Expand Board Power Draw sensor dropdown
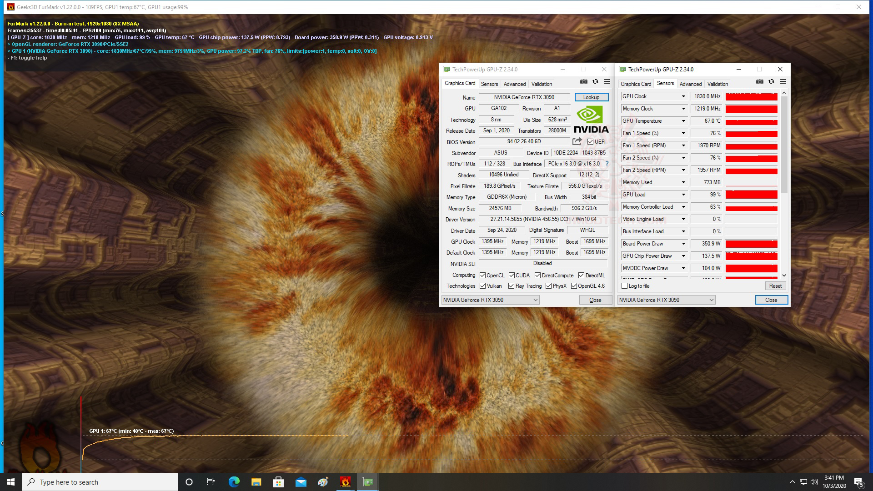 pos(683,244)
